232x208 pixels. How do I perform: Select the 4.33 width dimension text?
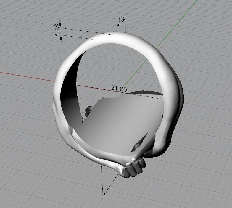(x=121, y=19)
